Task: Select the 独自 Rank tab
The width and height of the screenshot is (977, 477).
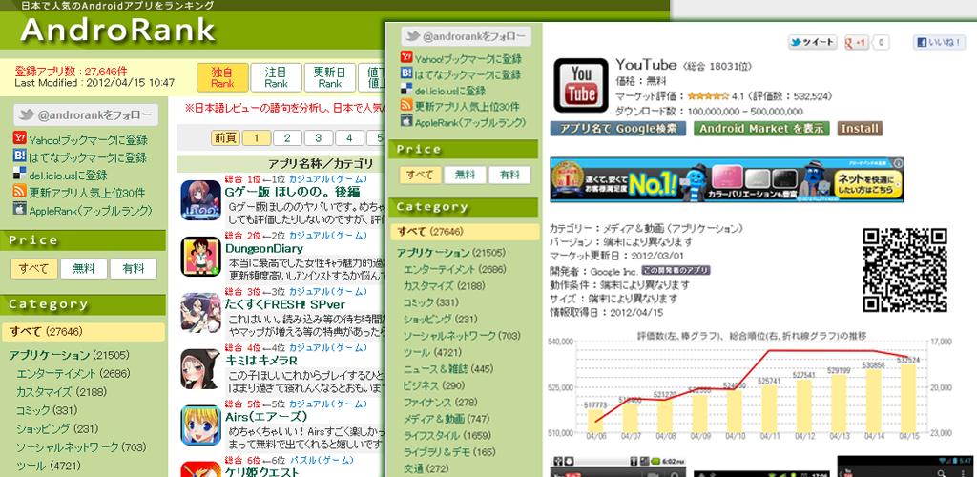Action: click(x=222, y=77)
